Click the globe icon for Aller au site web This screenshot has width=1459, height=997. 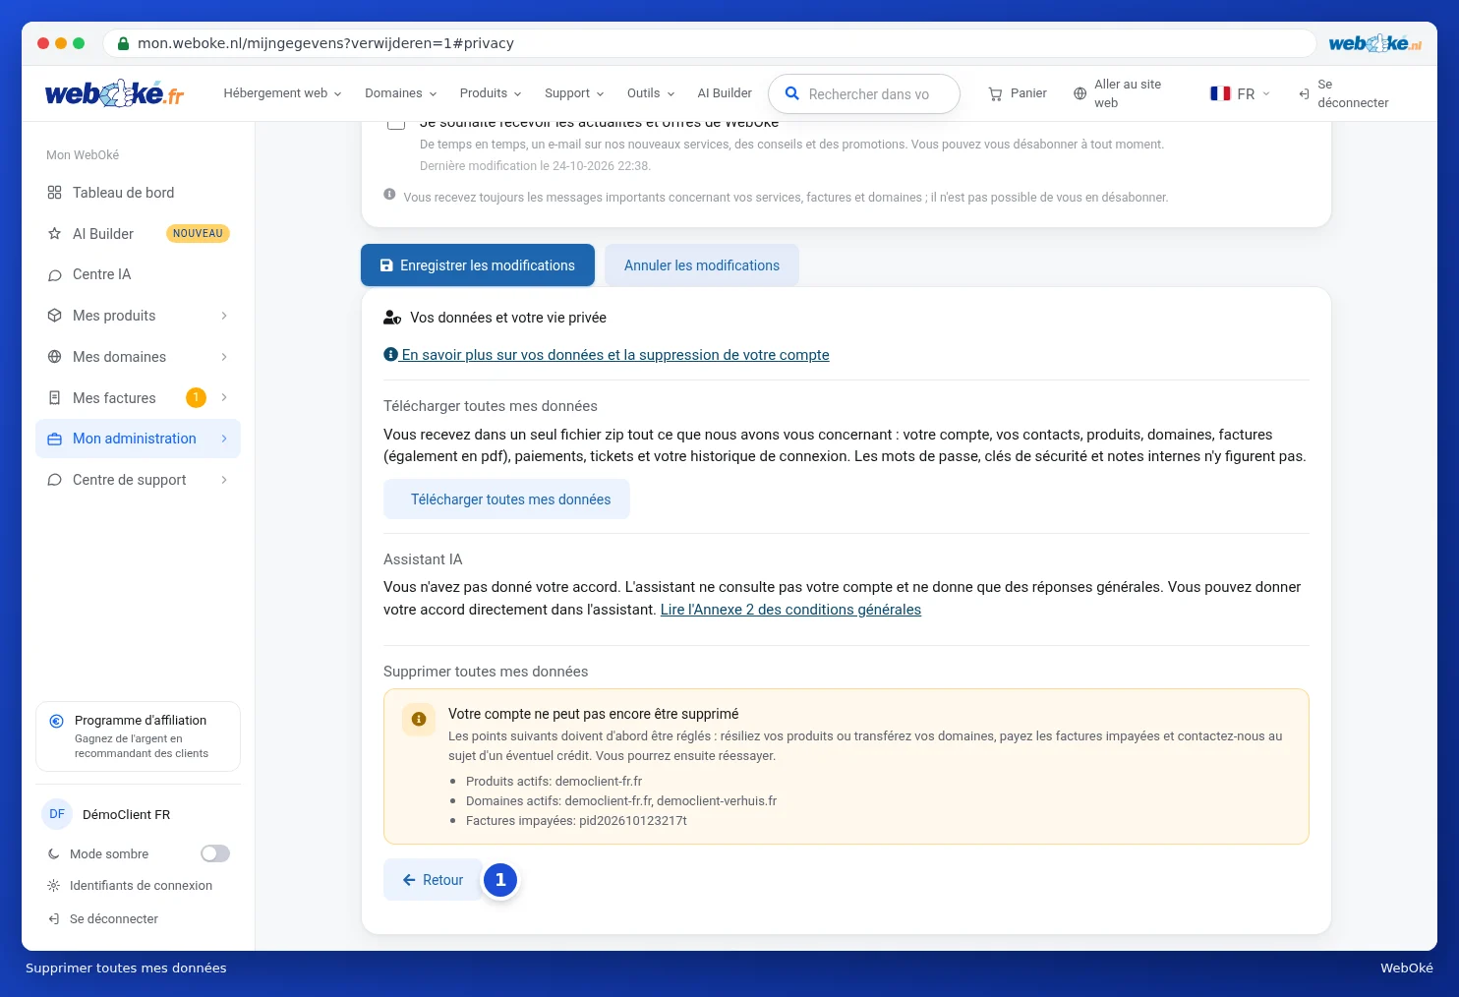pyautogui.click(x=1080, y=94)
